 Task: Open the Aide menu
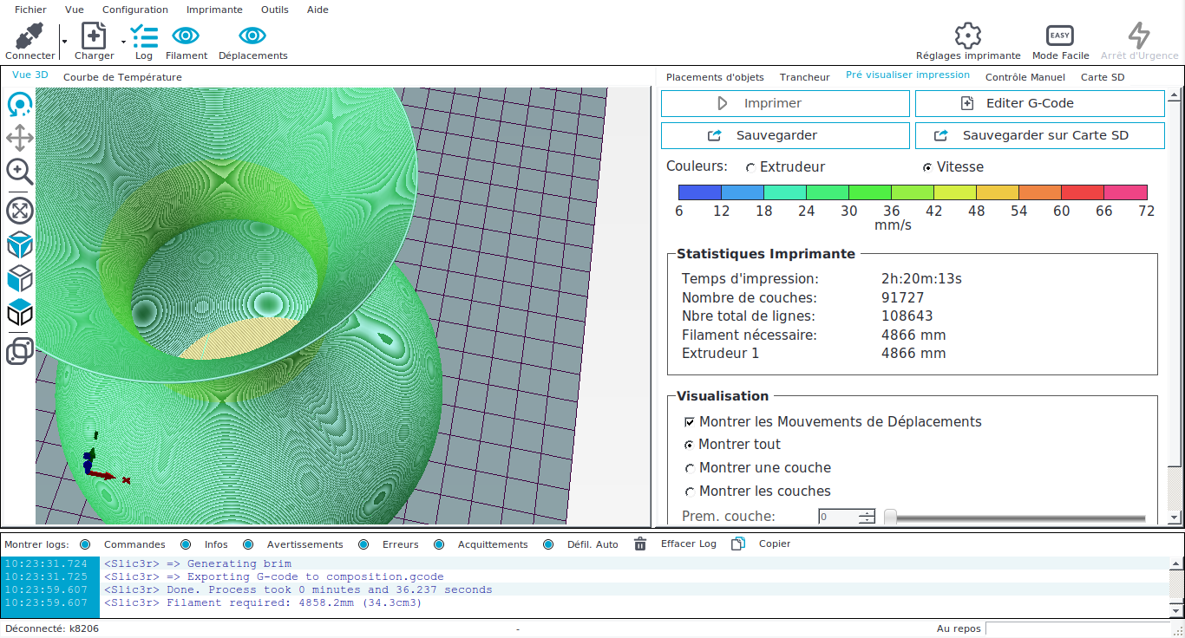(318, 10)
